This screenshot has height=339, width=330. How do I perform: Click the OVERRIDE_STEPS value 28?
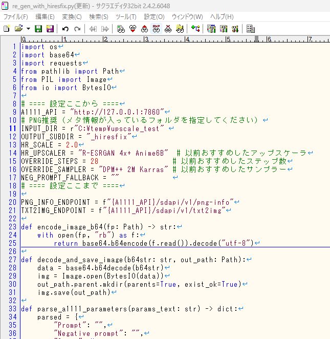click(94, 161)
